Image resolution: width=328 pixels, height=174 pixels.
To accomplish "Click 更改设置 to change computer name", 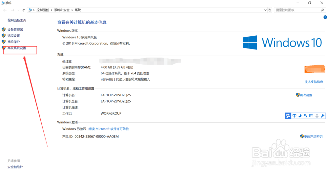I will pyautogui.click(x=306, y=95).
